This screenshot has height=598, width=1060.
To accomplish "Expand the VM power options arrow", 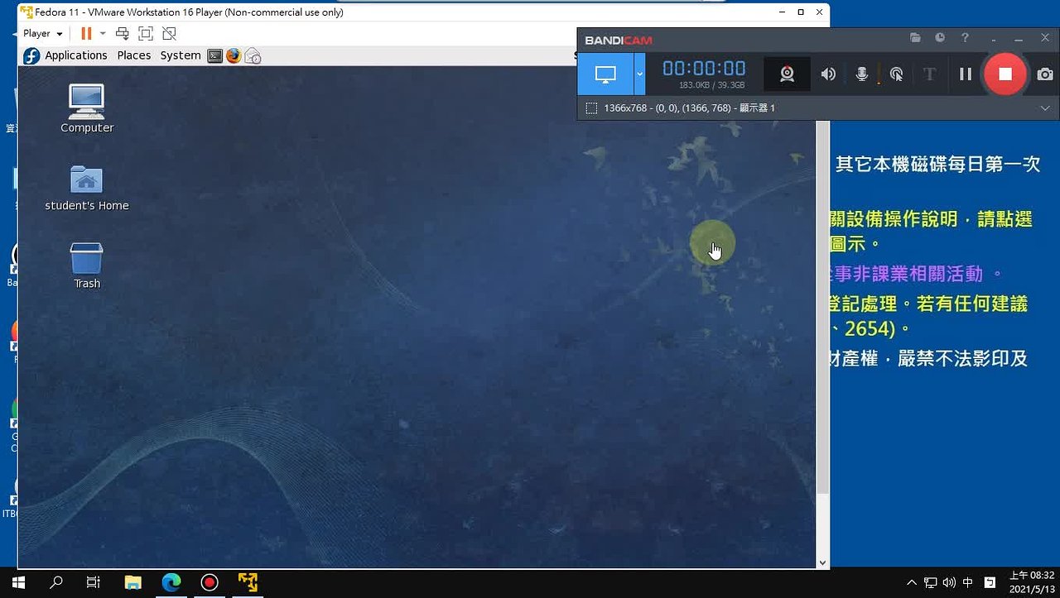I will coord(103,34).
